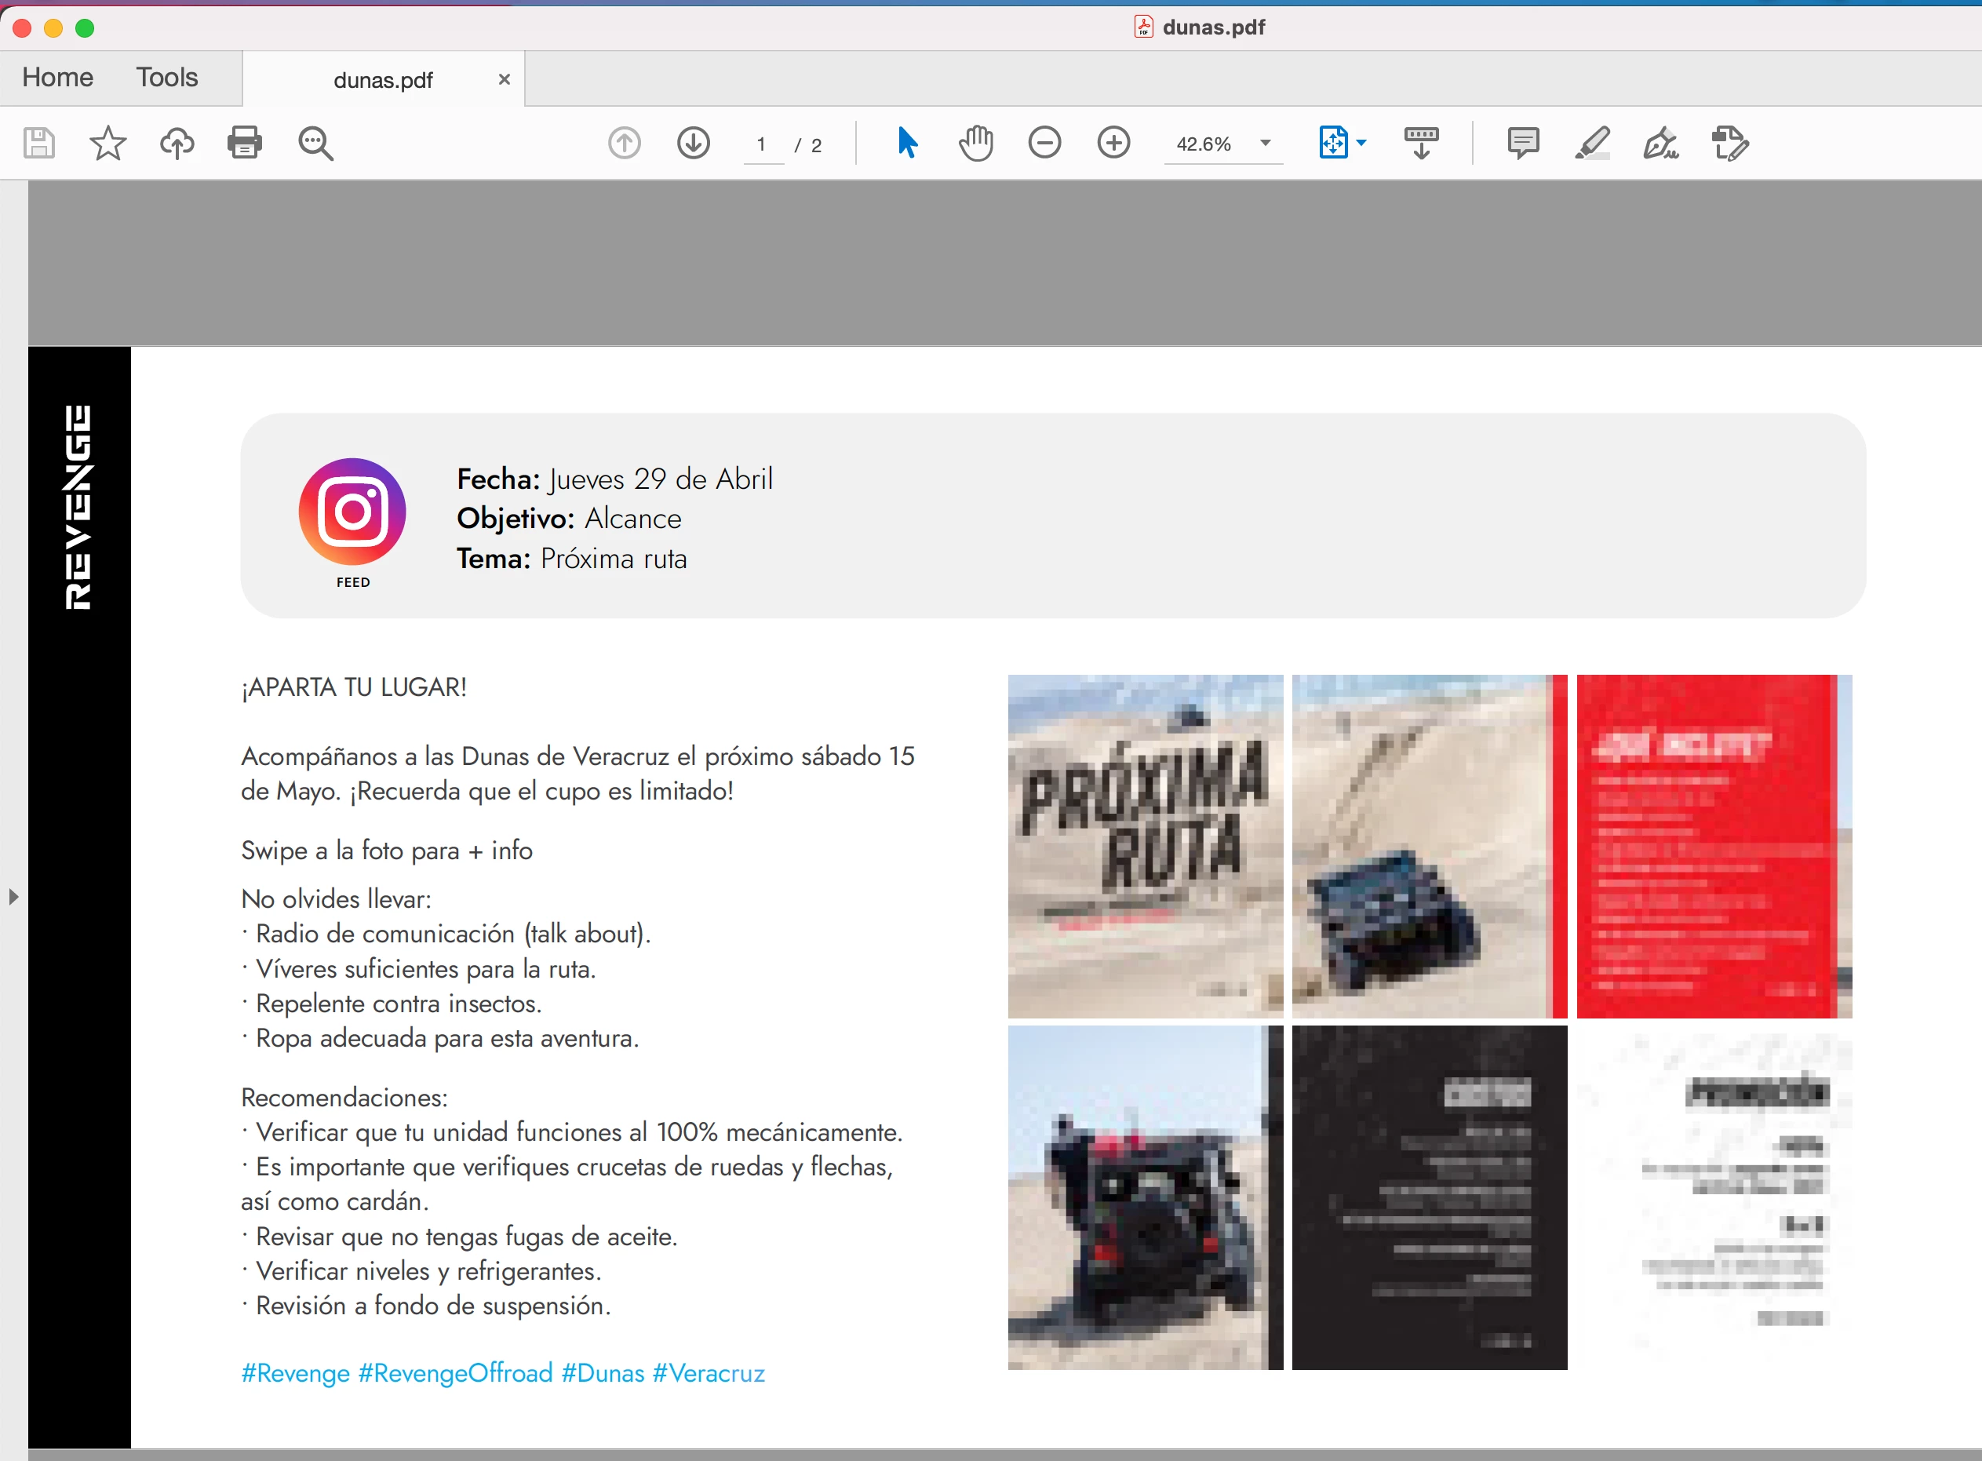
Task: Open the Find text search tool
Action: 315,144
